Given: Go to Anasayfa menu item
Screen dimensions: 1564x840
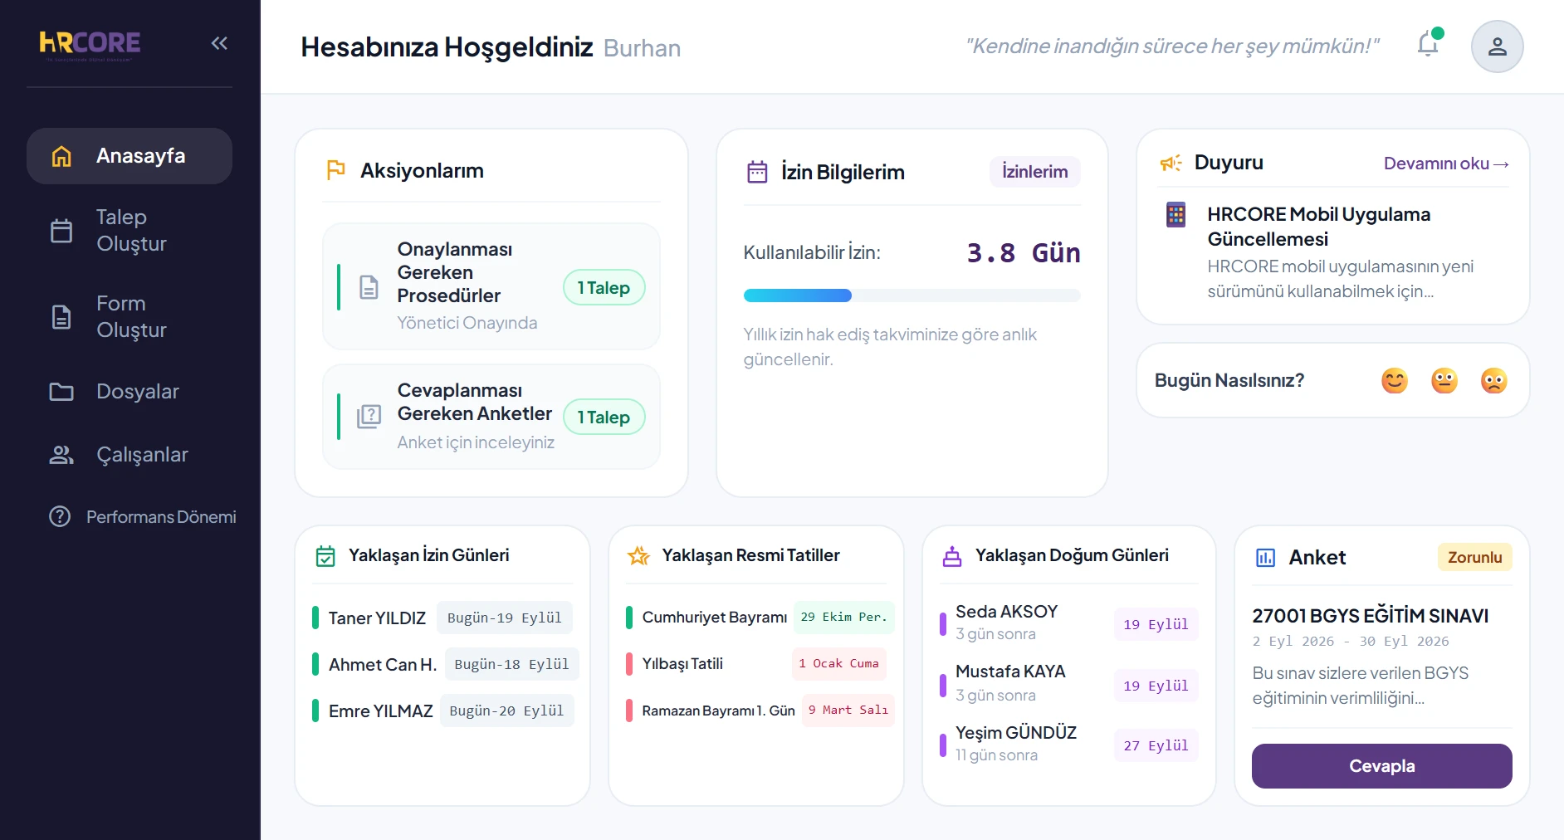Looking at the screenshot, I should coord(130,156).
